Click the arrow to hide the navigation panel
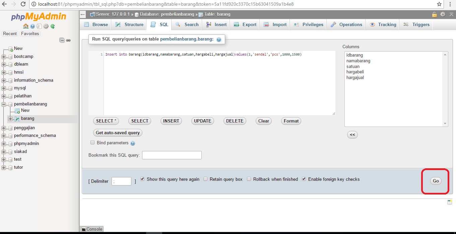Viewport: 456px width, 234px height. (82, 14)
